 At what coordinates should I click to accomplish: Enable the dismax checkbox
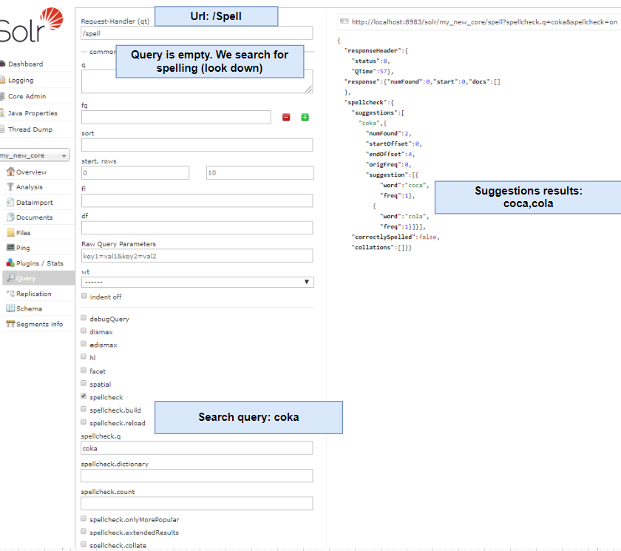pos(84,331)
